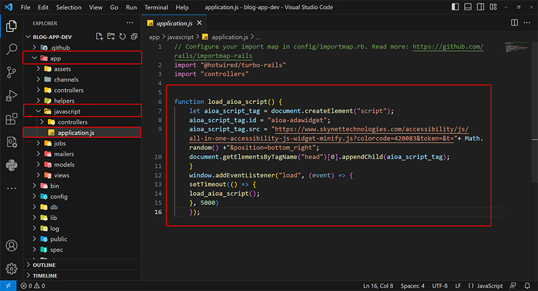The width and height of the screenshot is (538, 291).
Task: Toggle the primary side bar layout icon
Action: 455,7
